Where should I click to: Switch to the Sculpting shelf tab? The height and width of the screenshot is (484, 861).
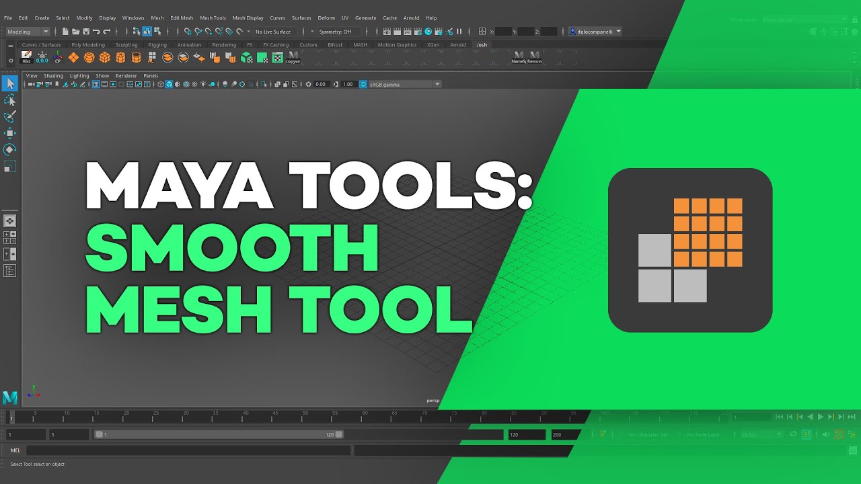click(126, 45)
